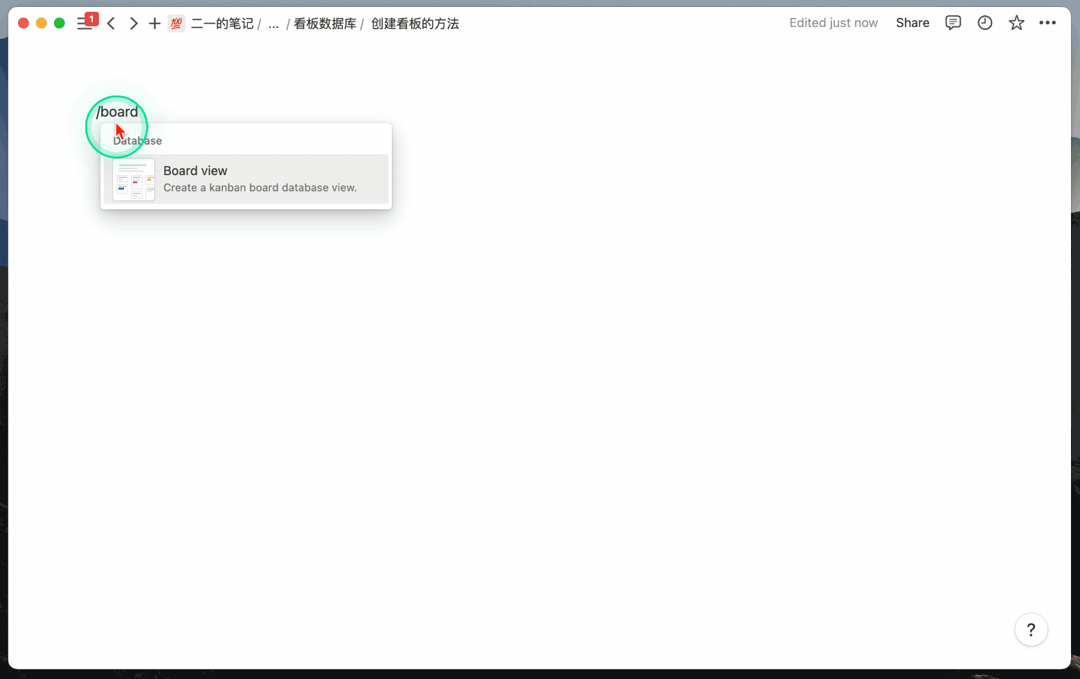Open the help question mark button
The width and height of the screenshot is (1080, 679).
(x=1031, y=629)
